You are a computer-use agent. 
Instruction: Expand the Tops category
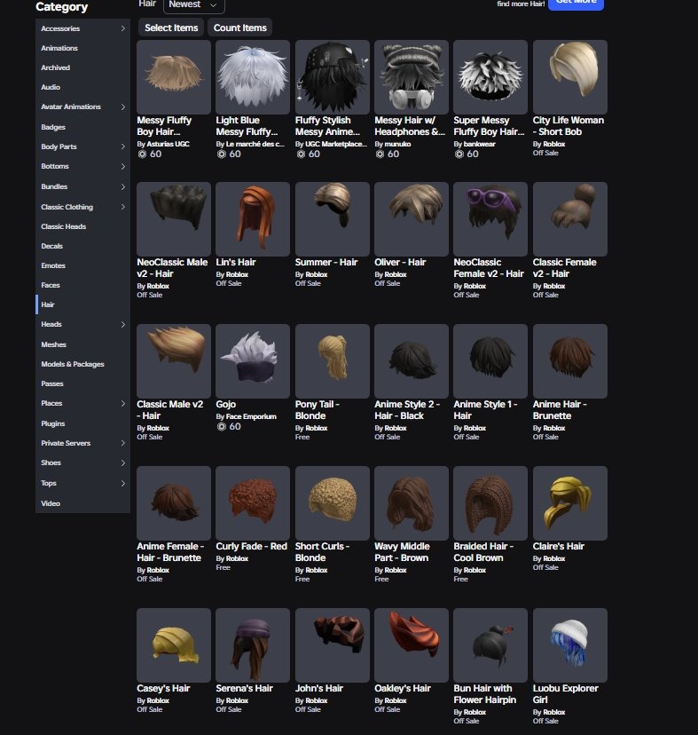point(82,483)
